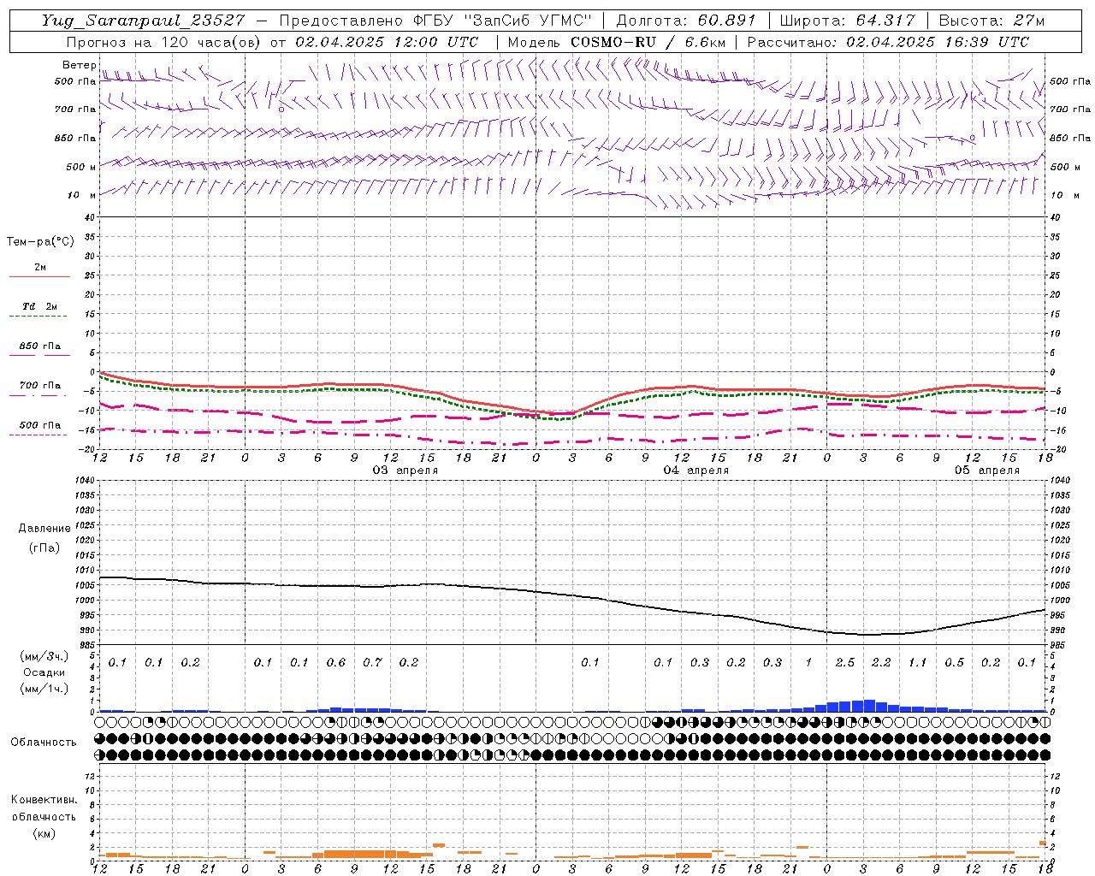Jump to the 05 апреля date label
1095x876 pixels.
coord(986,471)
